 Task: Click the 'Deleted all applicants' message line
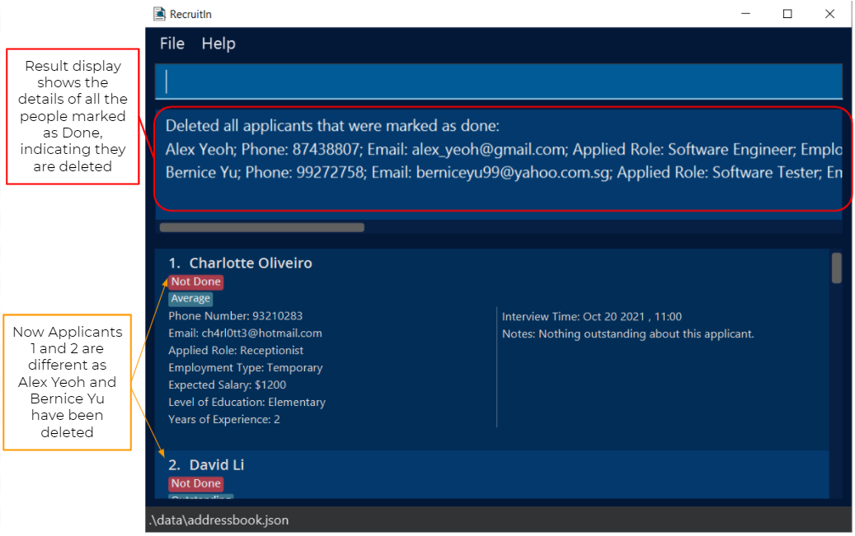point(332,126)
